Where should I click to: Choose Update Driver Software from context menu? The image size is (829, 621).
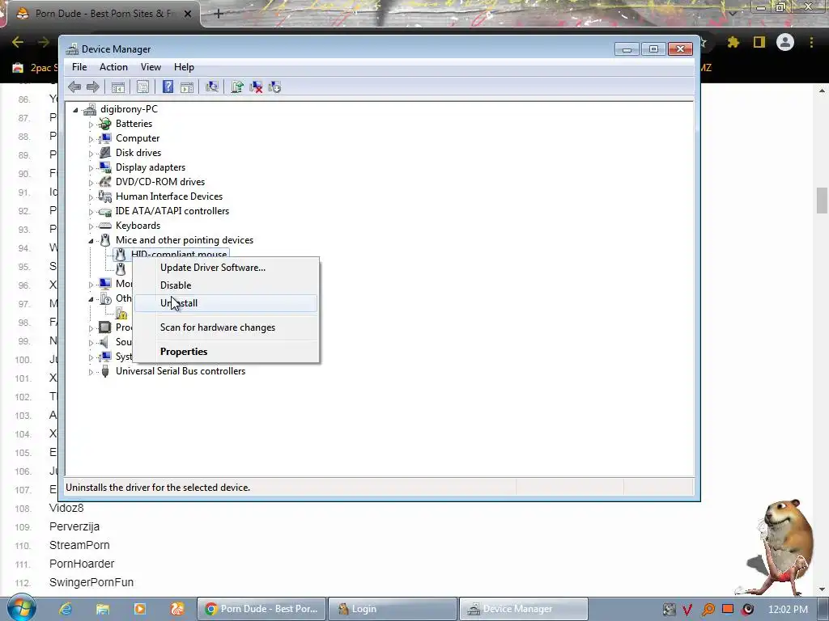[x=227, y=268]
